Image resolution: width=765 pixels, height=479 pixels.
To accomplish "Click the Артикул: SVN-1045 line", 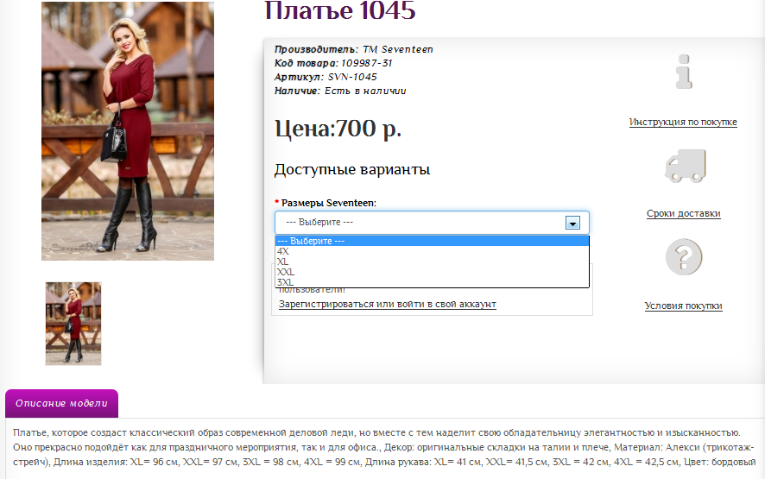I will (x=326, y=77).
